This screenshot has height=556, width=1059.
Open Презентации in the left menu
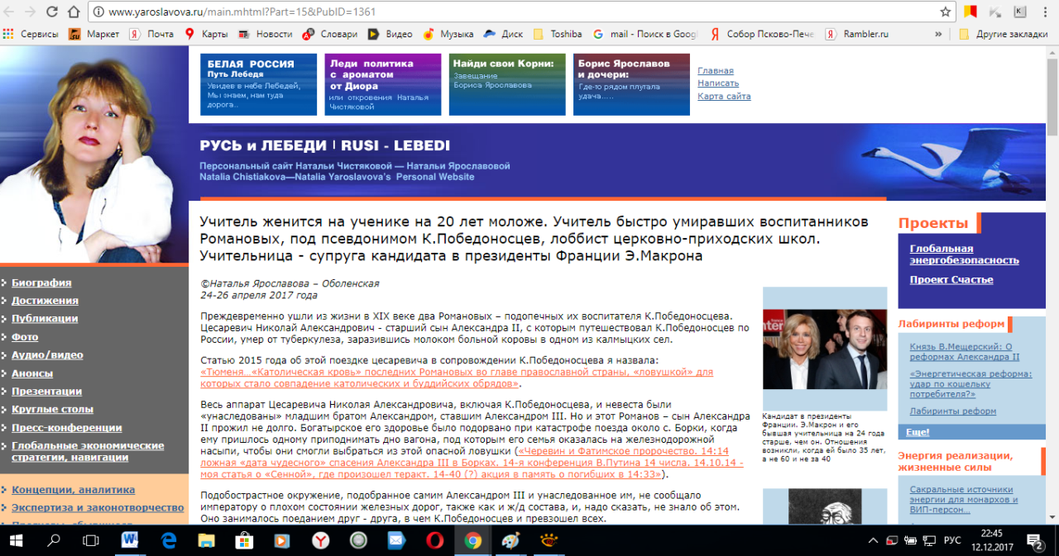tap(46, 392)
